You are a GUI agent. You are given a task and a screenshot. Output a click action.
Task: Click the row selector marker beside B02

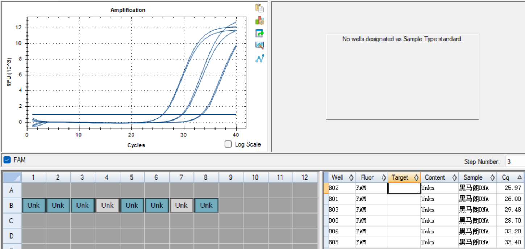pos(326,188)
